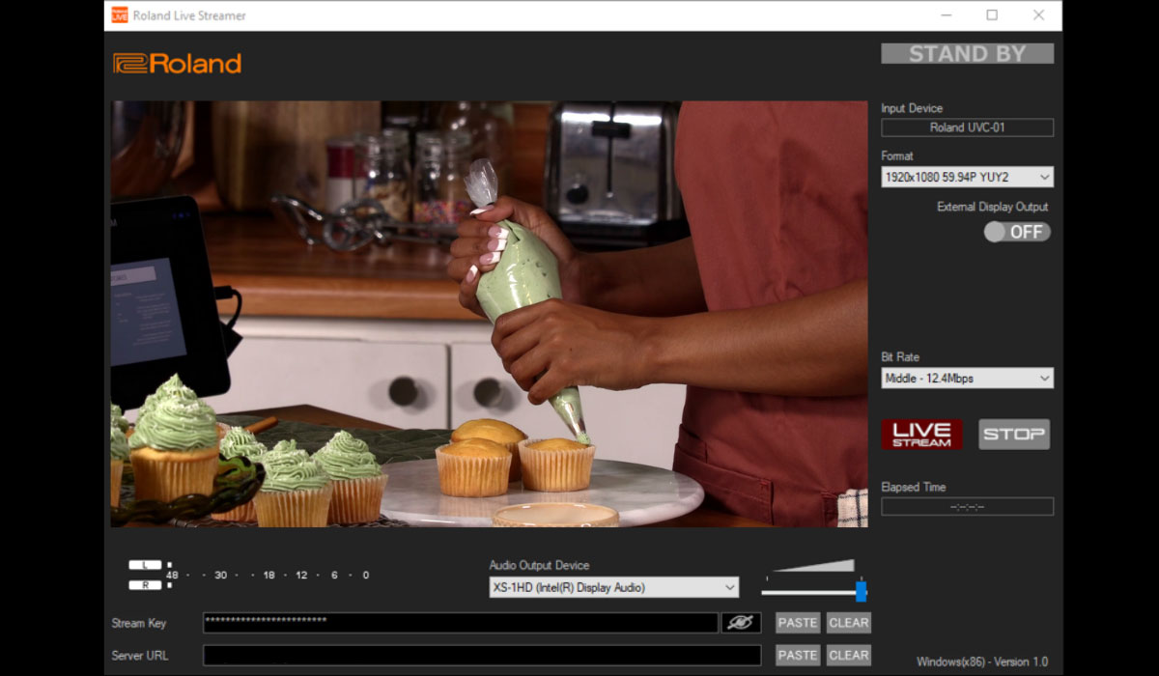Paste into the Server URL field
The height and width of the screenshot is (676, 1159).
[x=798, y=655]
